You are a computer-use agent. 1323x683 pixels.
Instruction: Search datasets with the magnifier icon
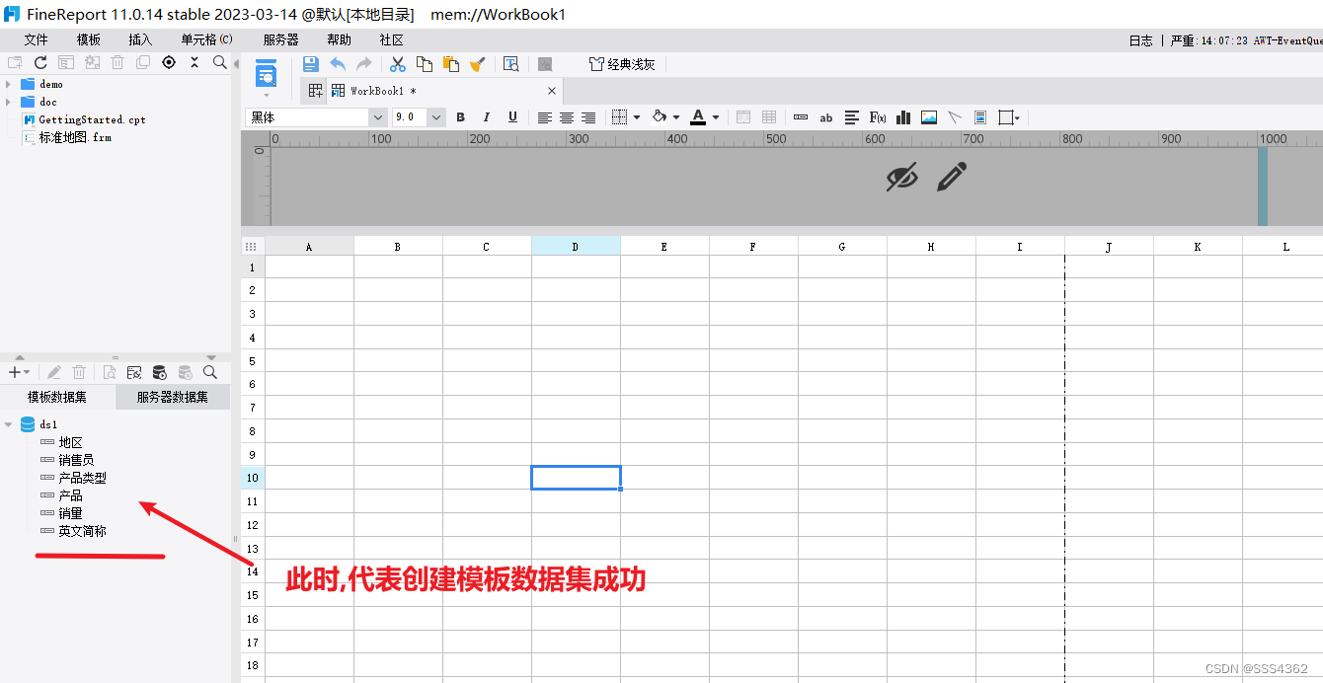click(210, 372)
